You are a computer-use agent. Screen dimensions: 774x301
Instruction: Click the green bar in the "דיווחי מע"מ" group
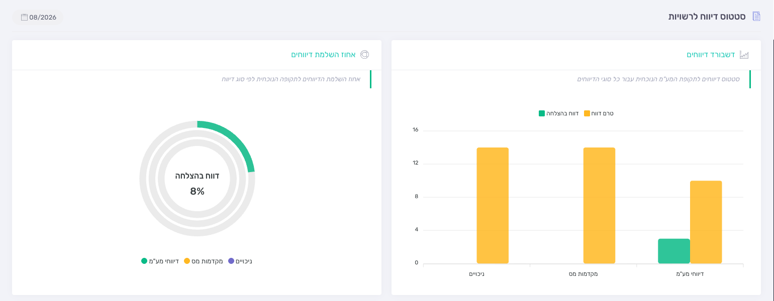pos(674,251)
